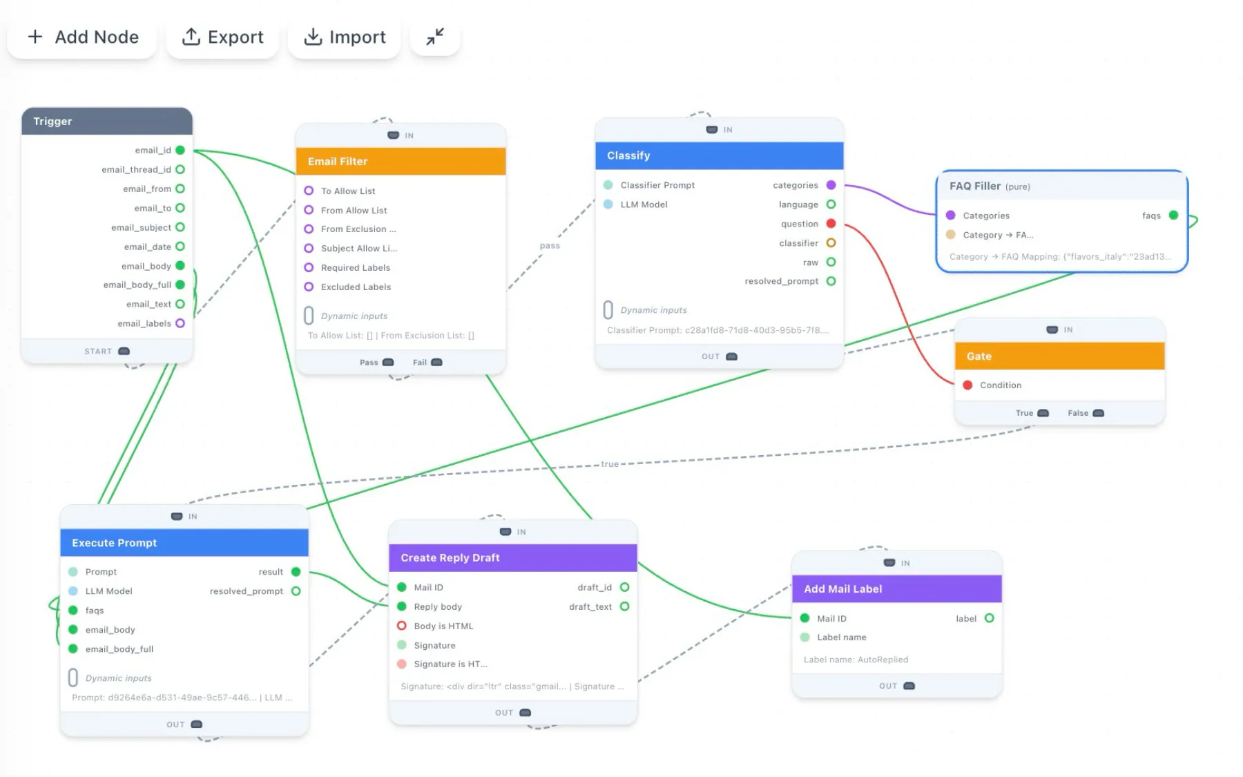Click the purple Categories swatch on FAQ Filler

click(x=952, y=215)
